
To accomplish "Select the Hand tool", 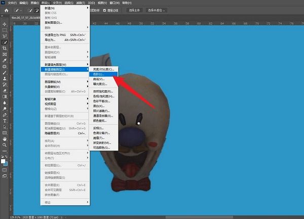I will point(5,138).
